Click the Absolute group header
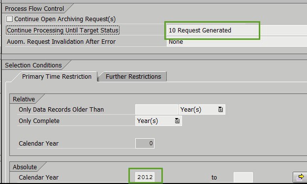 (x=25, y=167)
